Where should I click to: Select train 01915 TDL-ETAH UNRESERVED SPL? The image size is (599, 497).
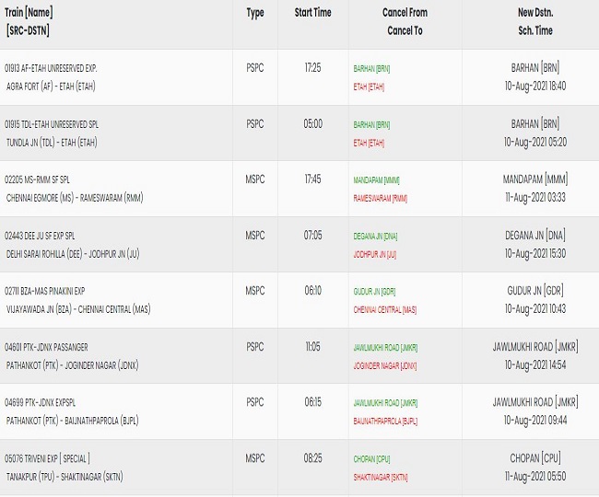[52, 124]
